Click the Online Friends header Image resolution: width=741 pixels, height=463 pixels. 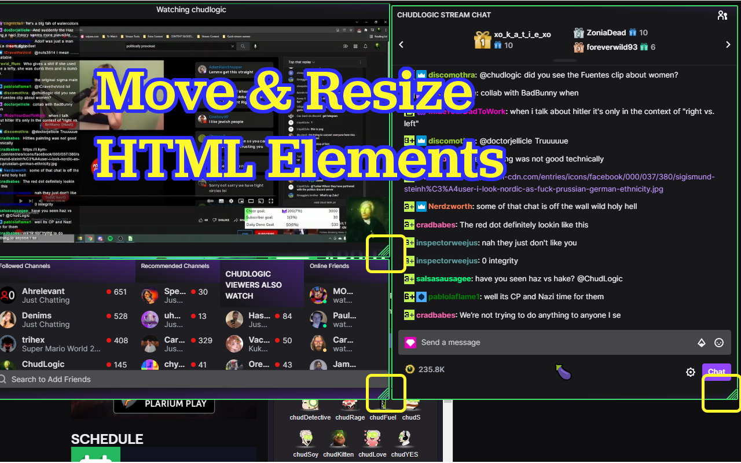pyautogui.click(x=329, y=266)
